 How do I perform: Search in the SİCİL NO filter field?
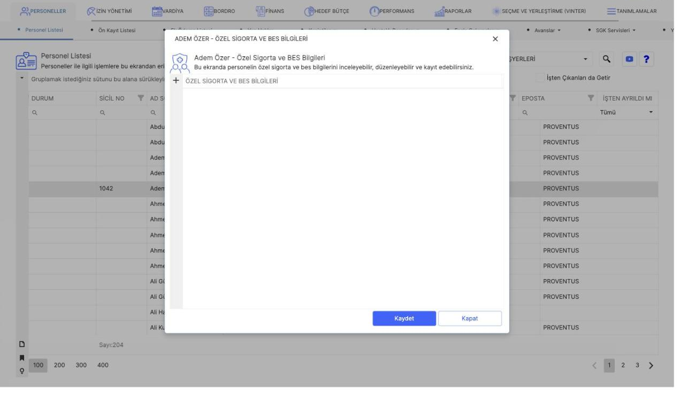coord(121,113)
